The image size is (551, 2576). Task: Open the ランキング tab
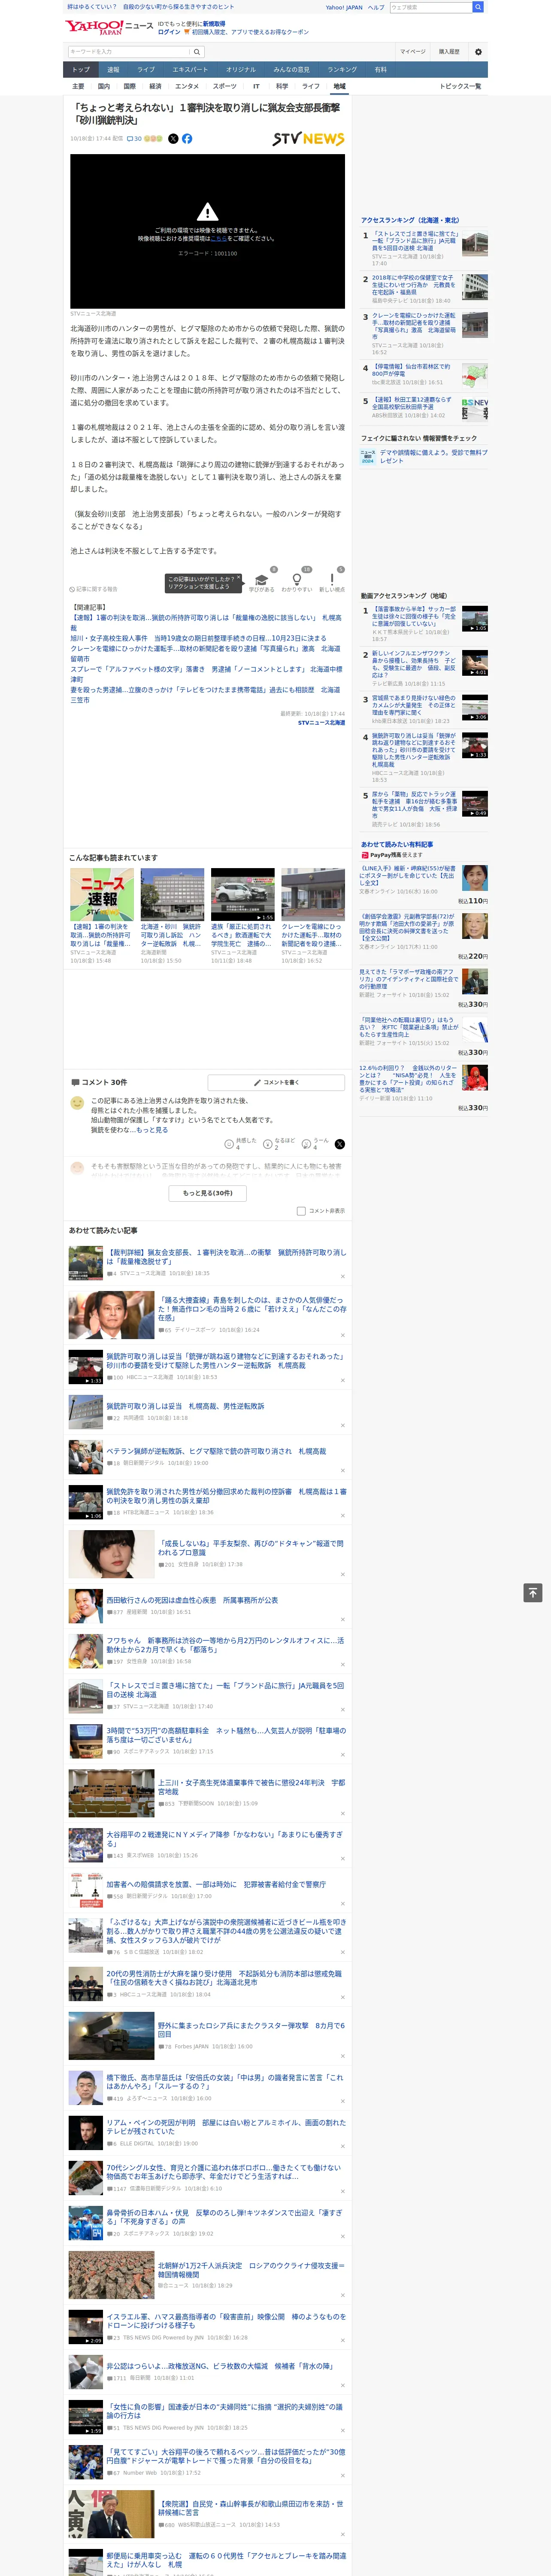pyautogui.click(x=342, y=70)
